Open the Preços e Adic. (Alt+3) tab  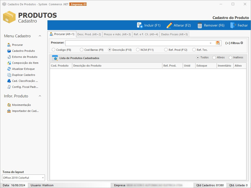117,34
